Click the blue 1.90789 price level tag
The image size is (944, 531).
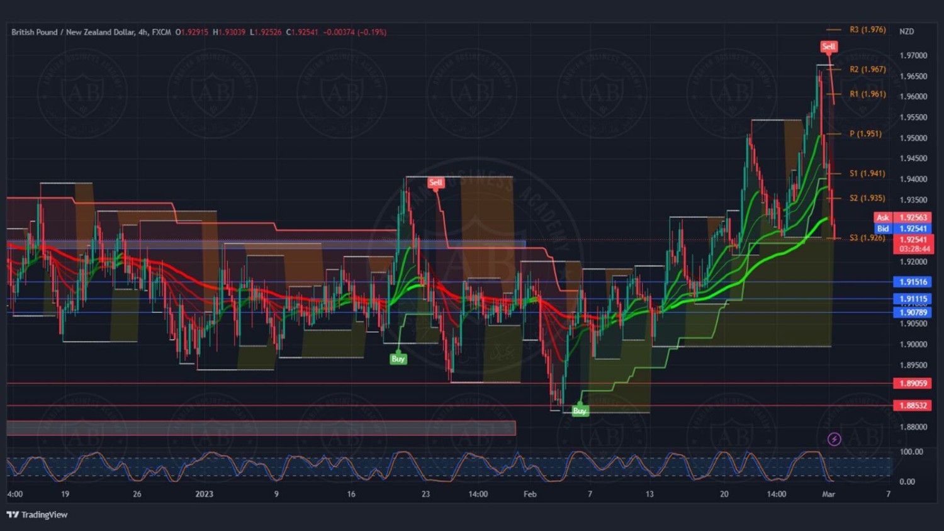coord(913,312)
